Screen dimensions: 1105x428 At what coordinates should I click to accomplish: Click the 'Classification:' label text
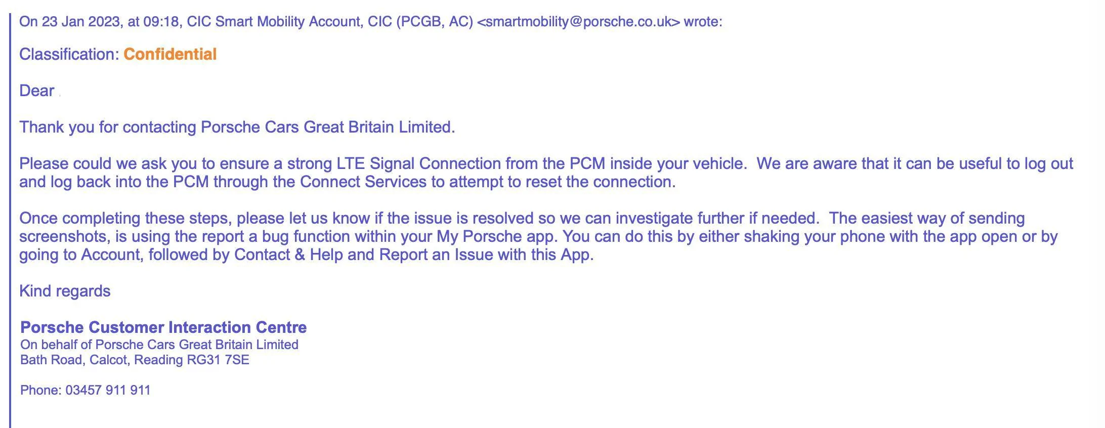point(69,54)
